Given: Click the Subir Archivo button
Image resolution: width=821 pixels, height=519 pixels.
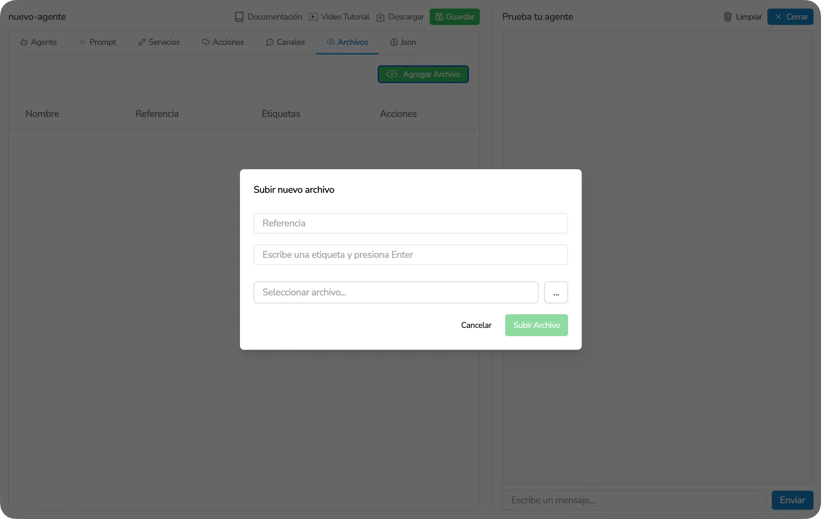Looking at the screenshot, I should [x=536, y=325].
